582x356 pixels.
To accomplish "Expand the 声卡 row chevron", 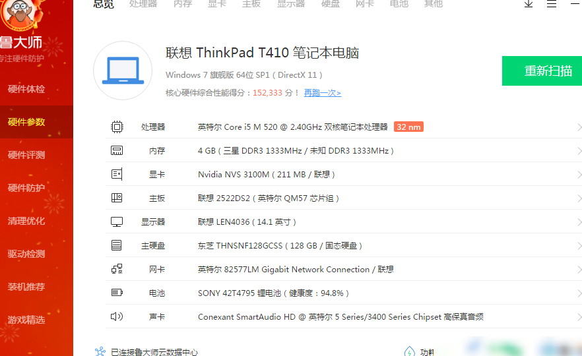I will point(579,317).
